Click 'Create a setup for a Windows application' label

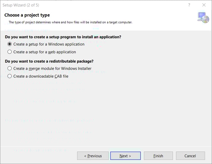[x=49, y=44]
